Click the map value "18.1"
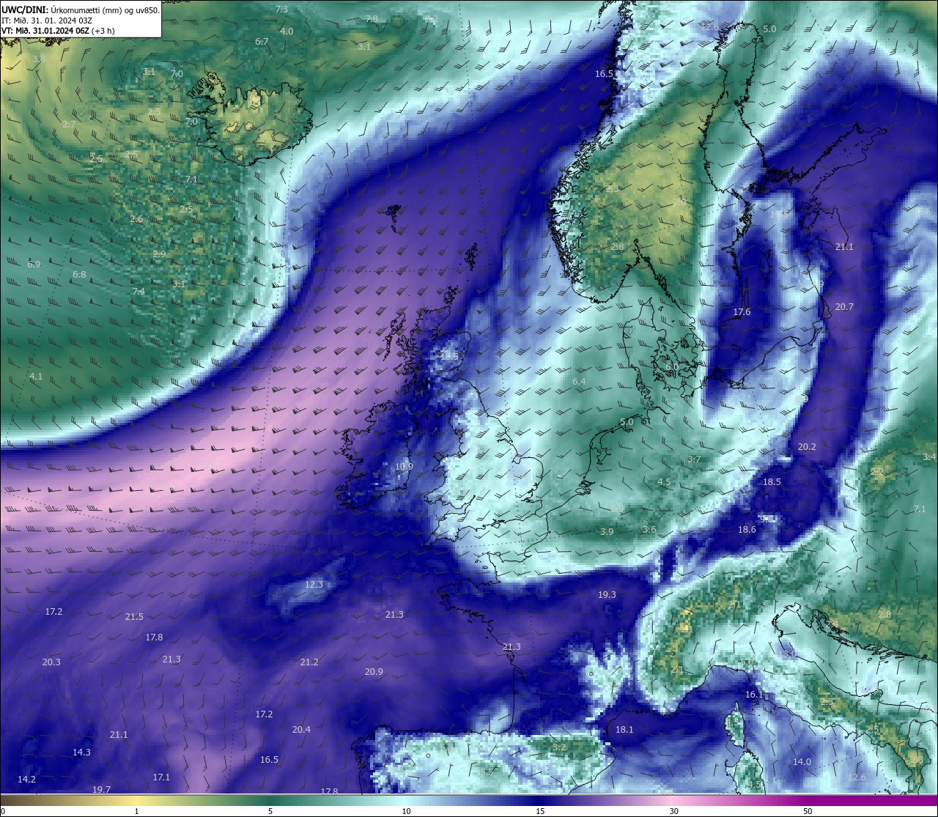 (x=624, y=729)
